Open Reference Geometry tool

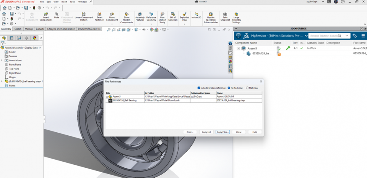point(151,17)
